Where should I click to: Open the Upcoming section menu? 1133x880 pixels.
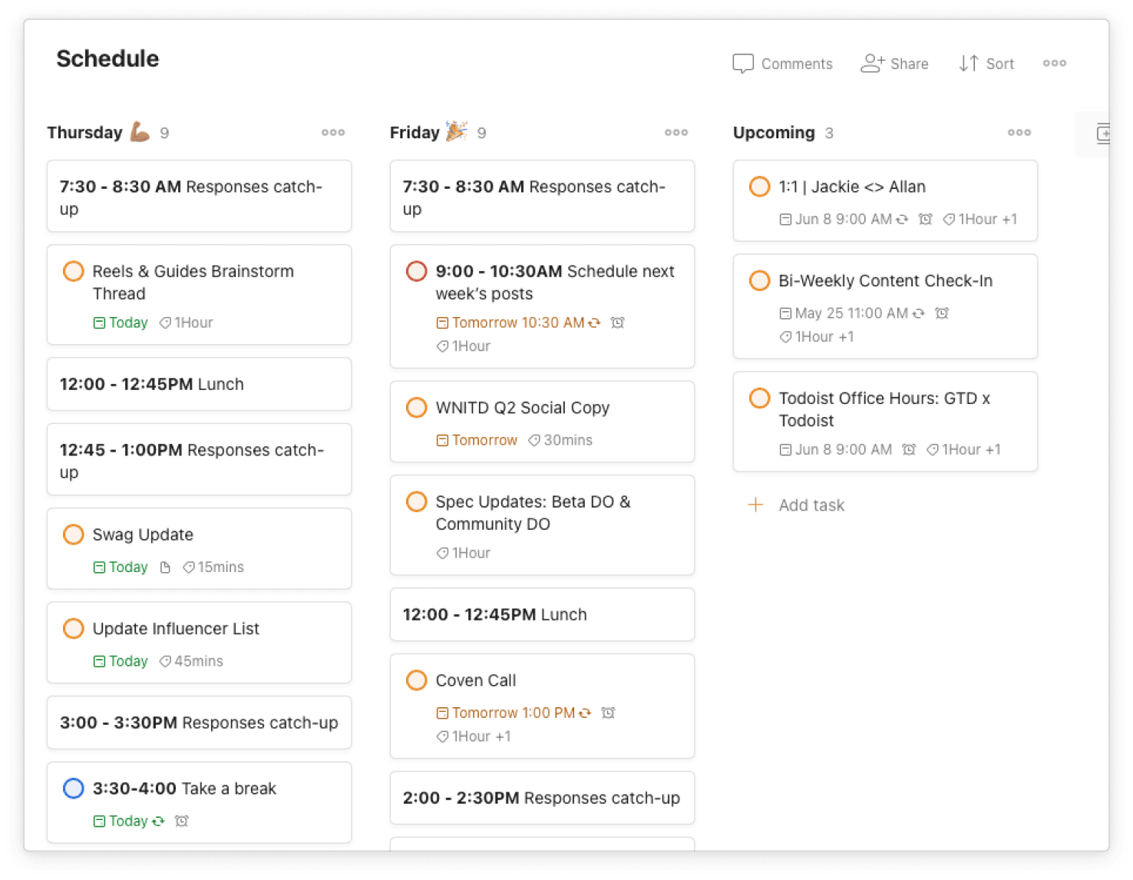pyautogui.click(x=1019, y=132)
